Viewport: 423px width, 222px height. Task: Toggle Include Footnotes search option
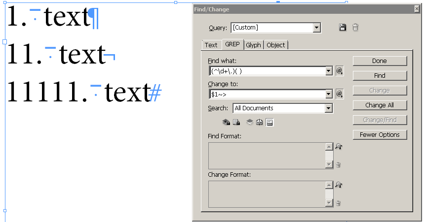[269, 123]
